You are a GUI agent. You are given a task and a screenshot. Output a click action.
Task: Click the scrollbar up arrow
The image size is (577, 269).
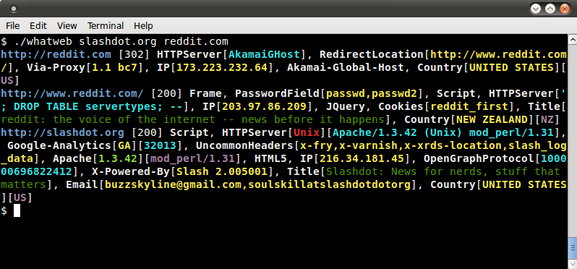click(x=573, y=39)
